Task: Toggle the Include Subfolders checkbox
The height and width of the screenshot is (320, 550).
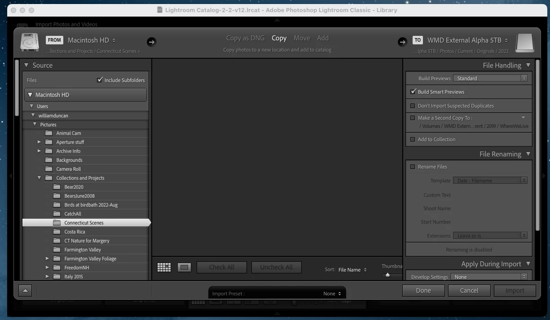Action: tap(100, 80)
